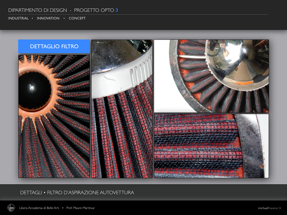Click the round academy logo in the footer
The image size is (287, 215).
click(11, 208)
